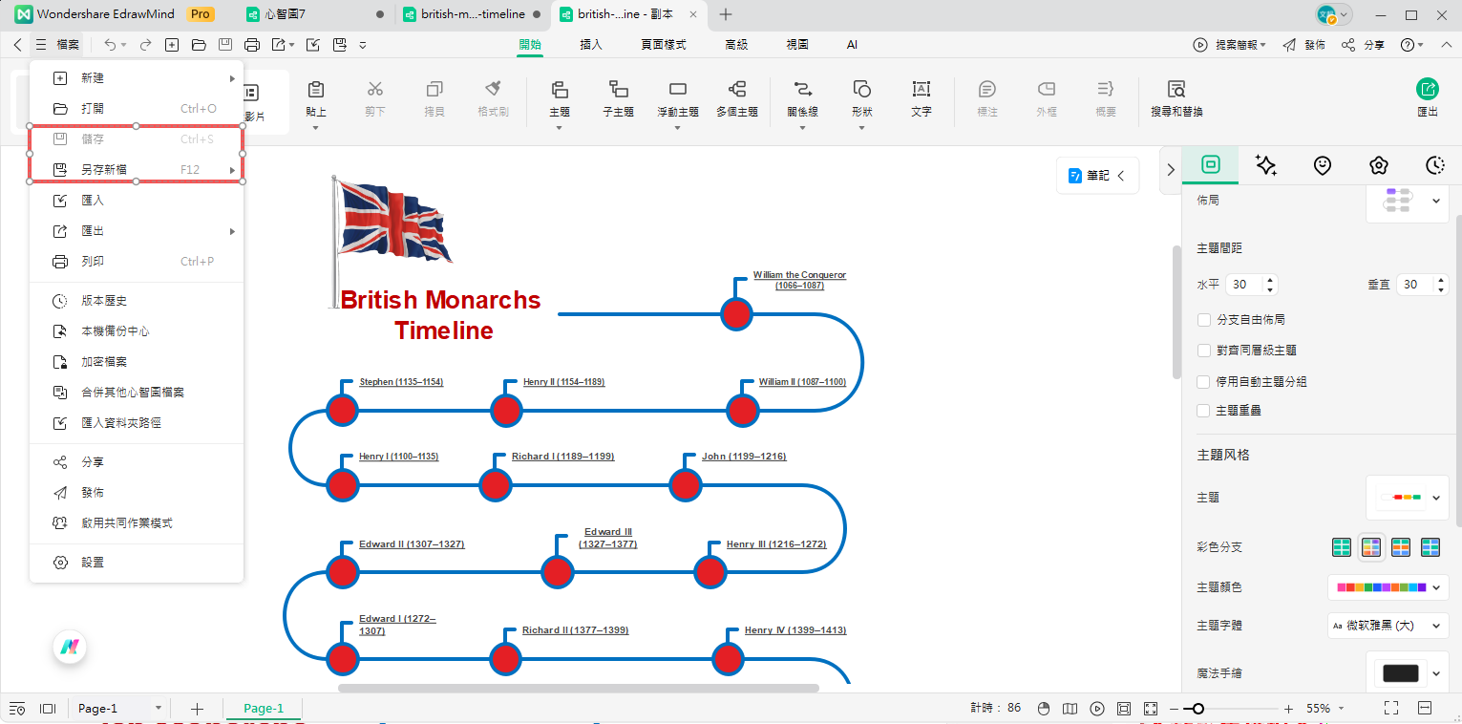This screenshot has height=724, width=1462.
Task: Open the 55% zoom level dropdown
Action: click(x=1324, y=709)
